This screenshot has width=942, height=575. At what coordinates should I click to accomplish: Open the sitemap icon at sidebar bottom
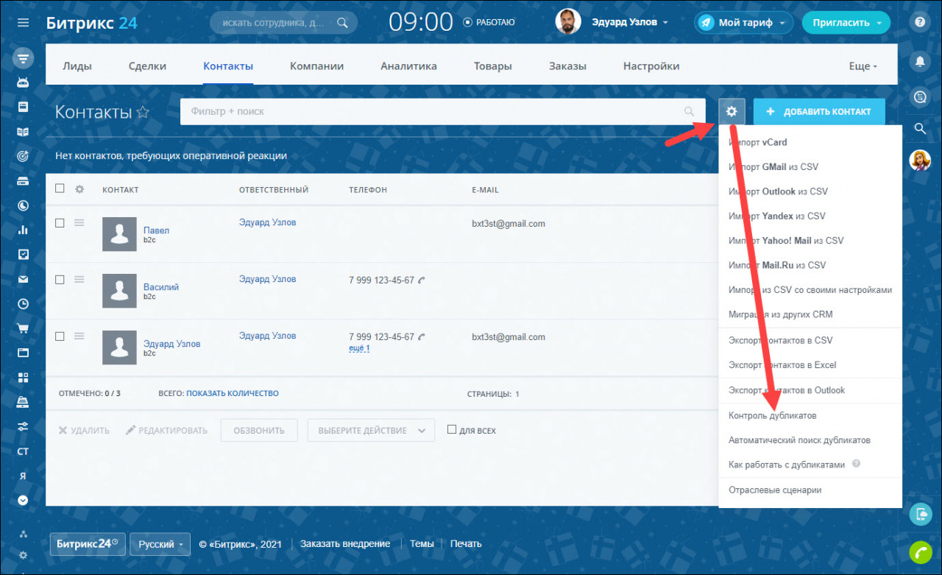(23, 534)
